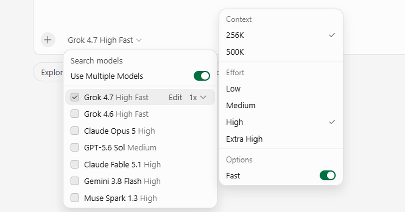Click the Use Multiple Models label

[107, 76]
